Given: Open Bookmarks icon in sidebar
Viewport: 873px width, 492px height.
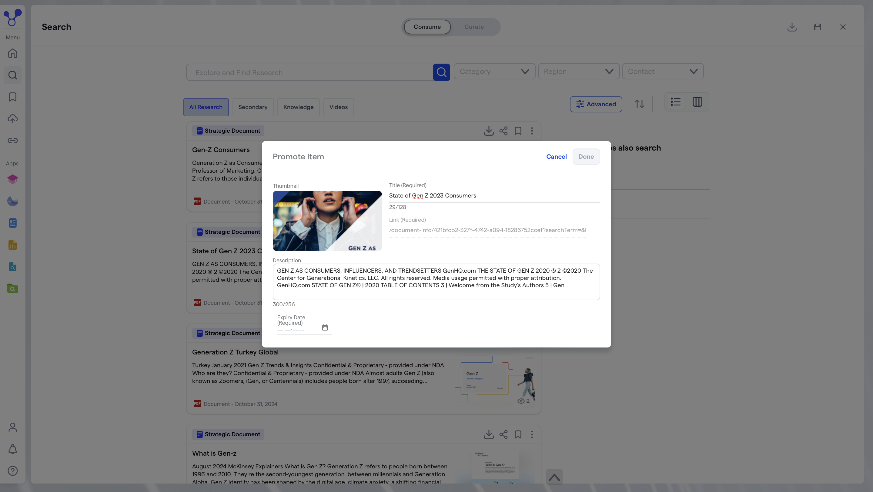Looking at the screenshot, I should tap(12, 97).
